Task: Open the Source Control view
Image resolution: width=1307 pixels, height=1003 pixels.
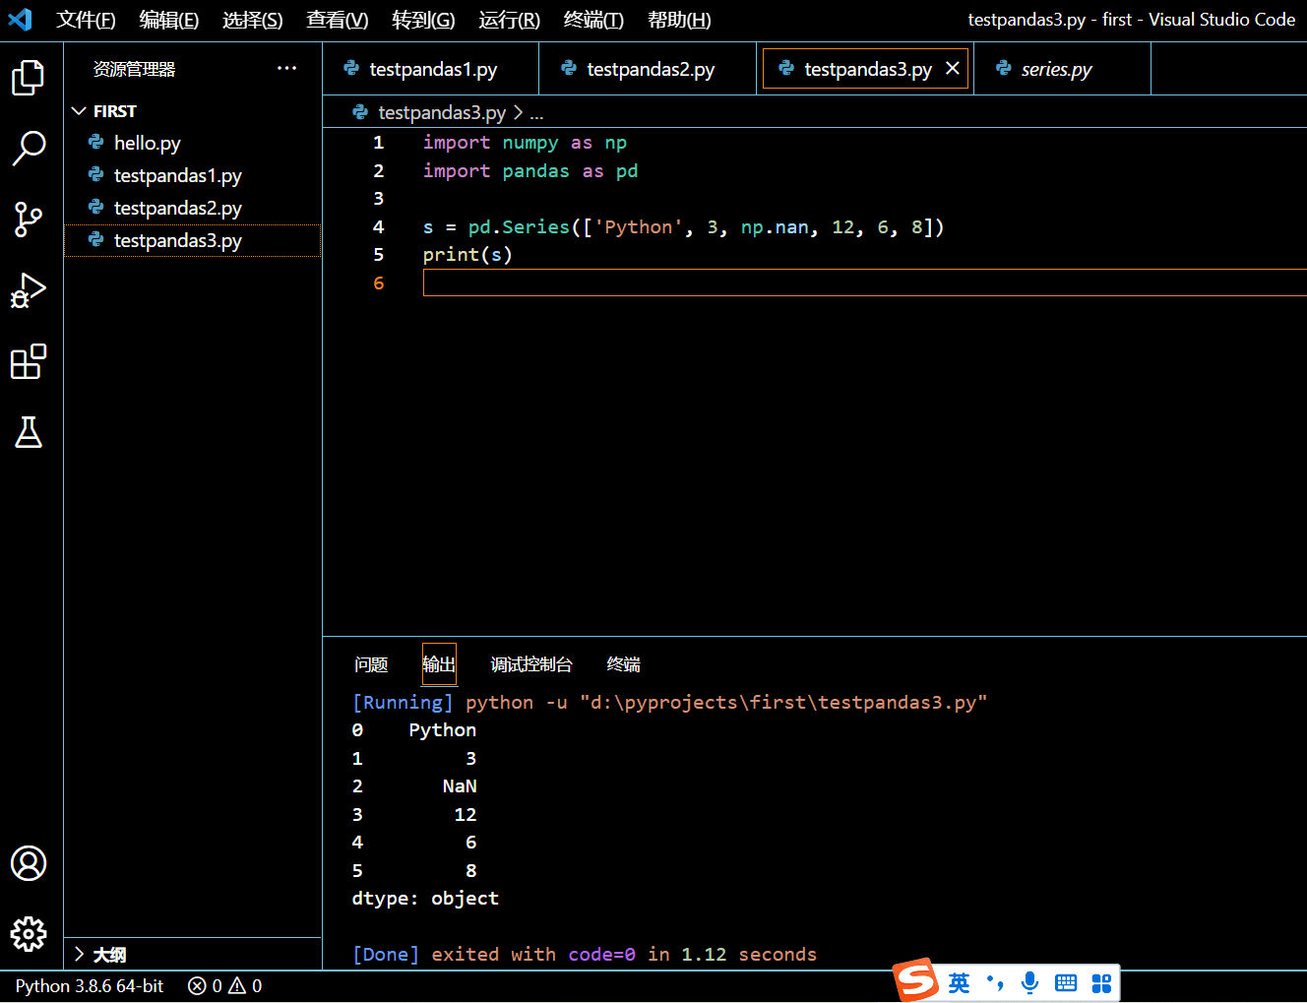Action: click(29, 219)
